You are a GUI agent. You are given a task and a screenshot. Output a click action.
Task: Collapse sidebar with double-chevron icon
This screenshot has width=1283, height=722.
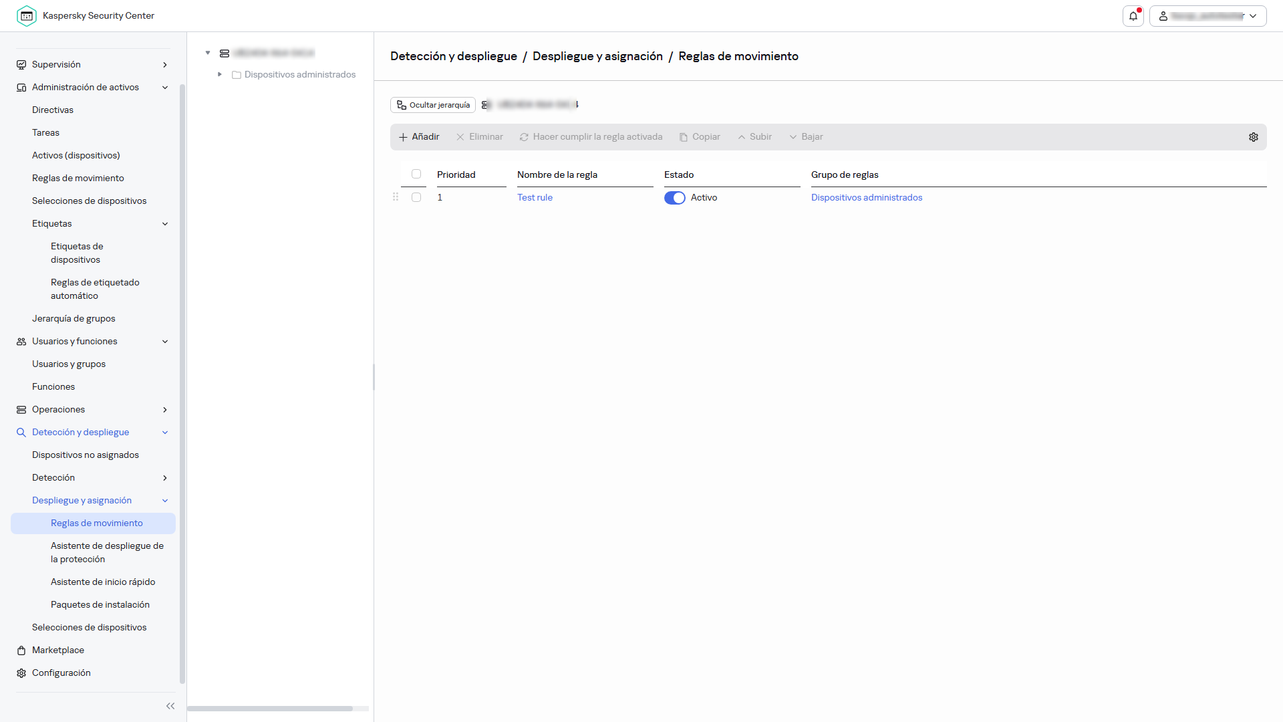[170, 706]
